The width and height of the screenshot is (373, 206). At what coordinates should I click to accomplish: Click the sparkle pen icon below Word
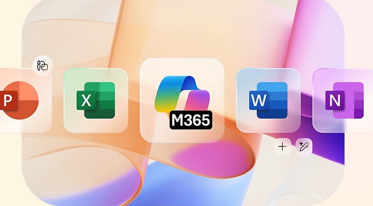304,146
